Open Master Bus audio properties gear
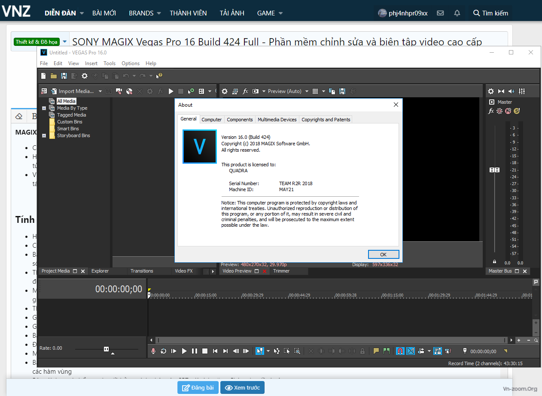This screenshot has width=542, height=396. pos(491,91)
